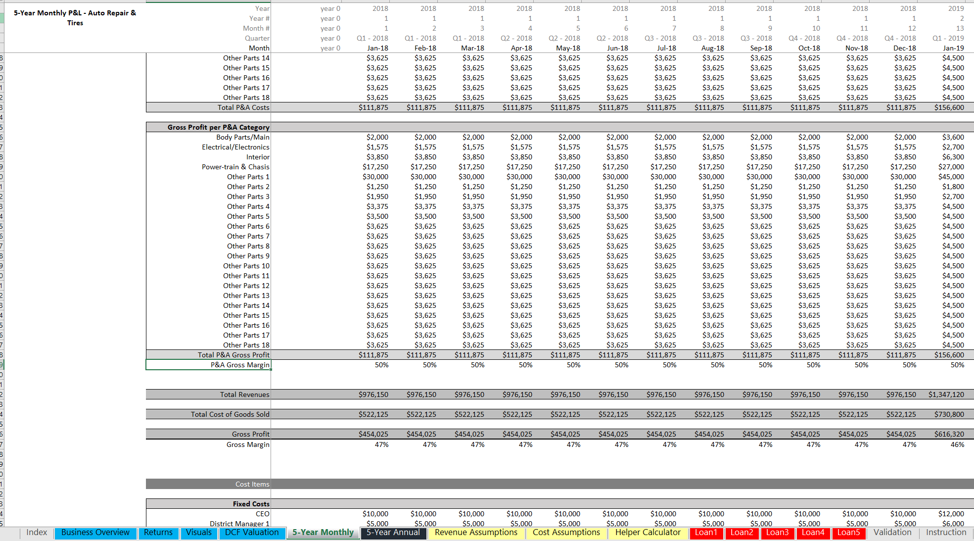
Task: Select the Gross Margin row label
Action: click(x=248, y=444)
